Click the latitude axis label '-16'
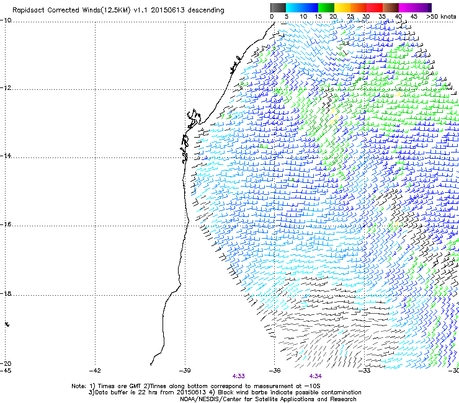 [5, 224]
